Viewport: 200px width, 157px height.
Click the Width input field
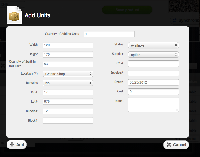click(x=68, y=45)
